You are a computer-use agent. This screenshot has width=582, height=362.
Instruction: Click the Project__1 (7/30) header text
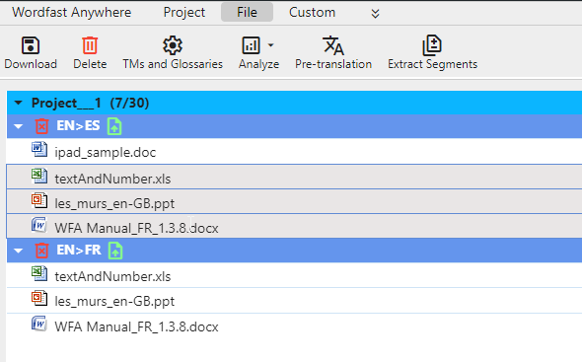click(x=90, y=103)
